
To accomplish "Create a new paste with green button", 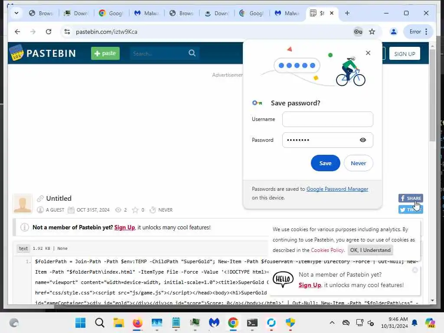I will click(x=105, y=53).
